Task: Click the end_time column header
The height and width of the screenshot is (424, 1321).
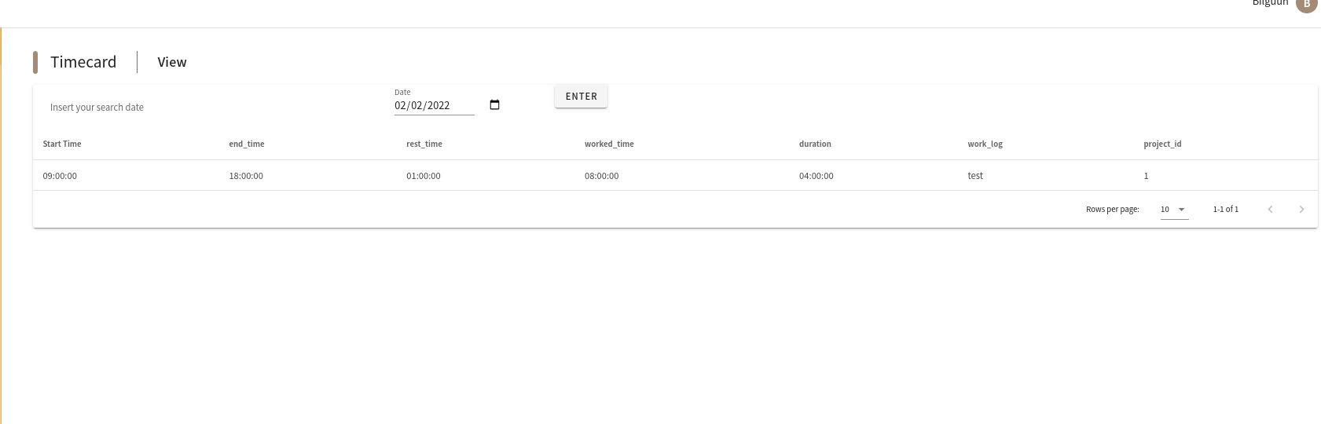Action: tap(247, 144)
